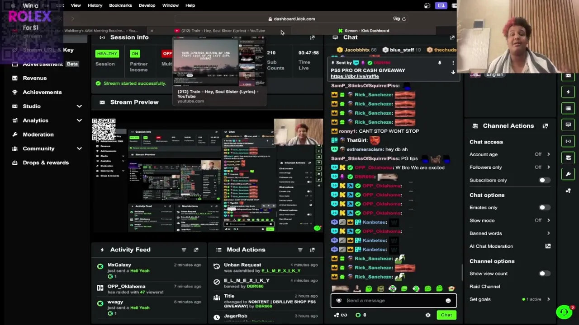The image size is (579, 325).
Task: Pop out the Channel Actions panel
Action: click(545, 126)
